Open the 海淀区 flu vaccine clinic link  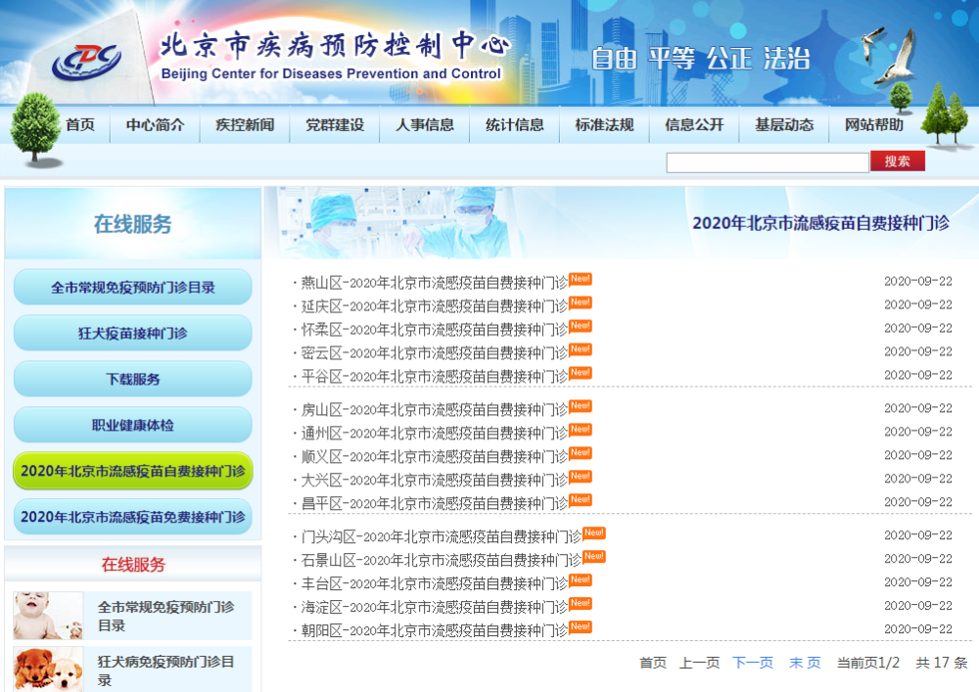pos(434,607)
